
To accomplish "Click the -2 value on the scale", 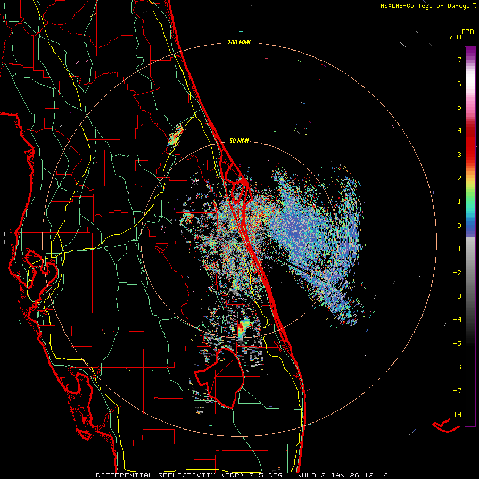I will (457, 273).
